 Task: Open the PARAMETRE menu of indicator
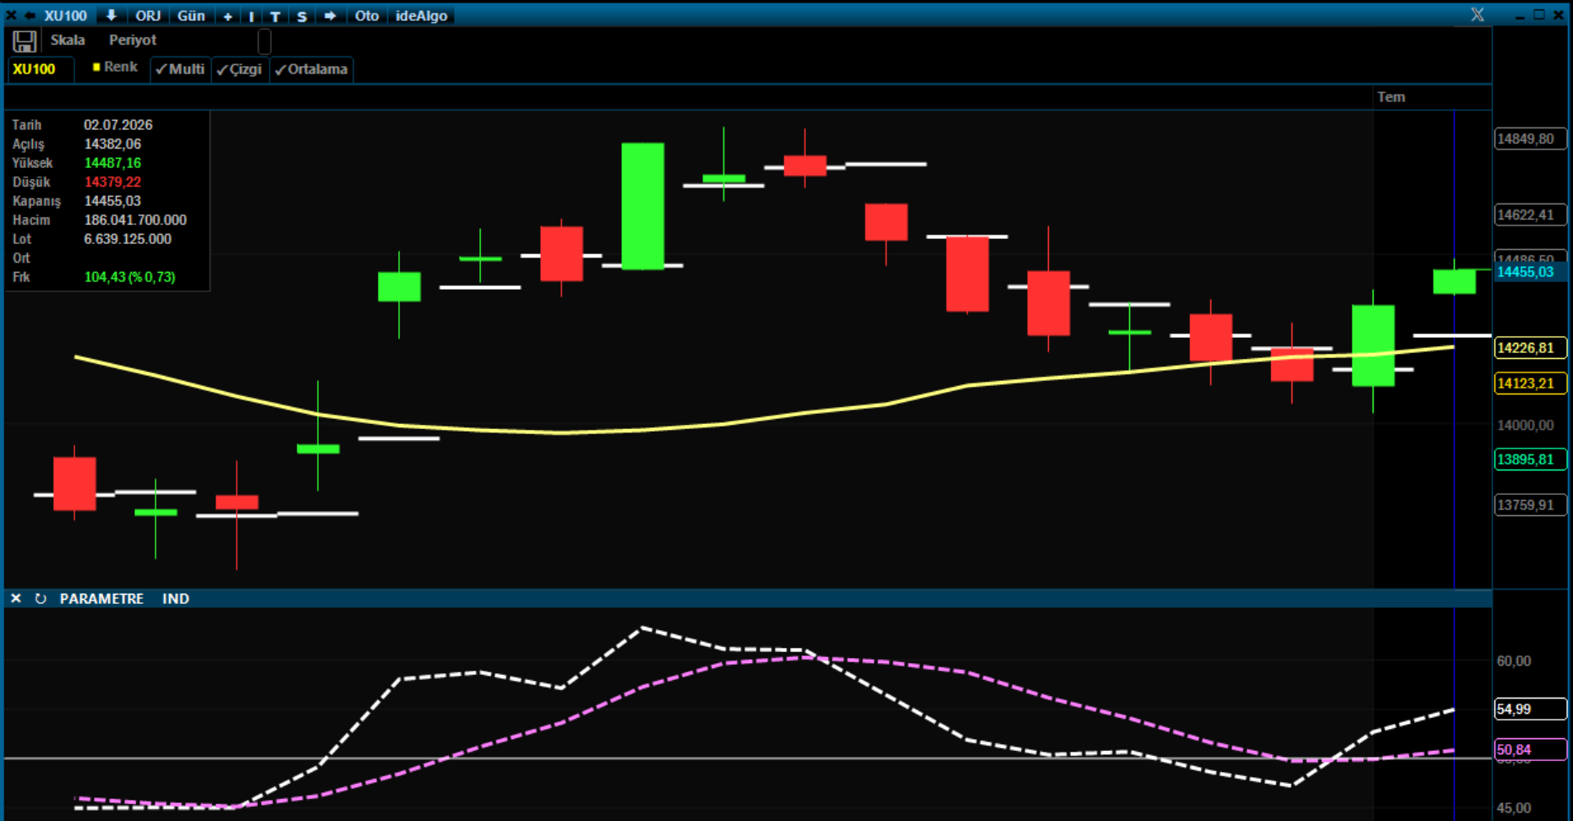101,598
